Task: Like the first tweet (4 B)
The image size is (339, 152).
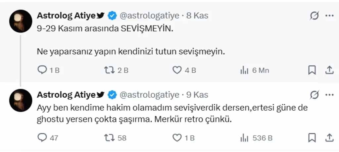Action: coord(177,70)
